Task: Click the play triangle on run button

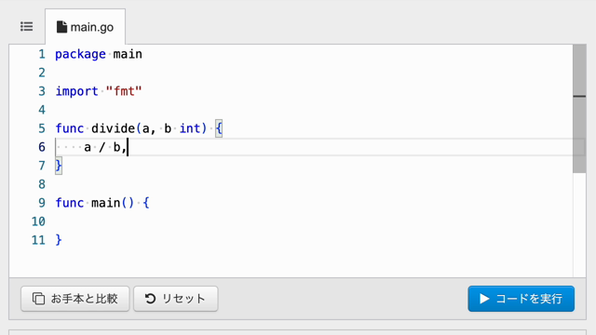Action: point(484,299)
